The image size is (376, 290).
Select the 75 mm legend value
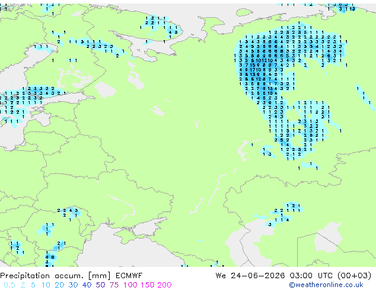(114, 285)
